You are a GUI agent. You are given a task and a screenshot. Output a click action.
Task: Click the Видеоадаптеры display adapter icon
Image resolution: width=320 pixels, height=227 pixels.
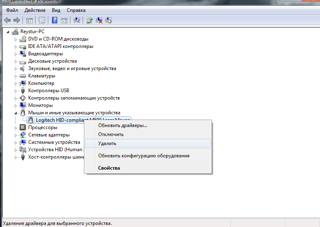23,54
